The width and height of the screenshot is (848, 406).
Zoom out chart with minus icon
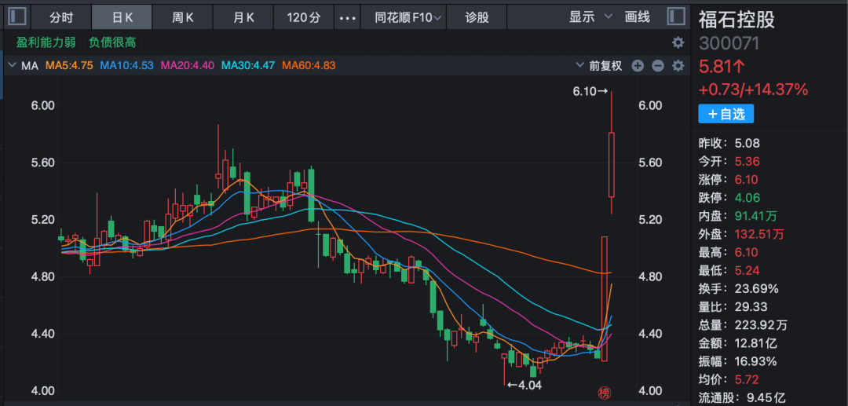(657, 66)
